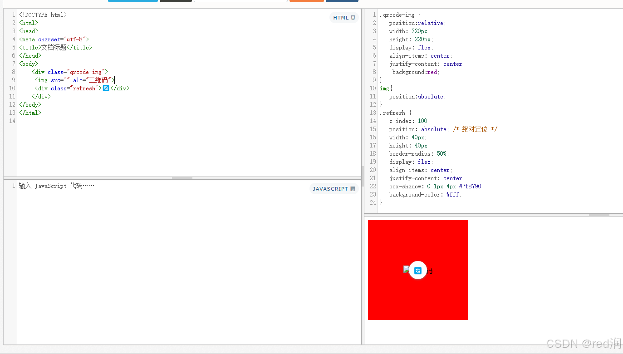This screenshot has height=354, width=623.
Task: Click the z-index: 100; CSS line
Action: [409, 121]
